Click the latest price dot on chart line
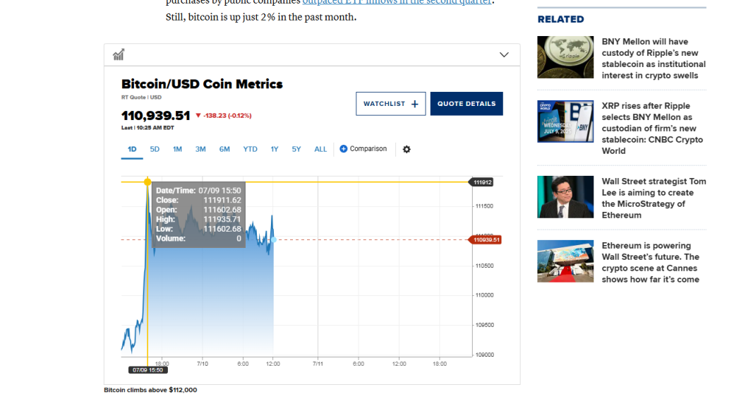The image size is (734, 404). coord(274,239)
